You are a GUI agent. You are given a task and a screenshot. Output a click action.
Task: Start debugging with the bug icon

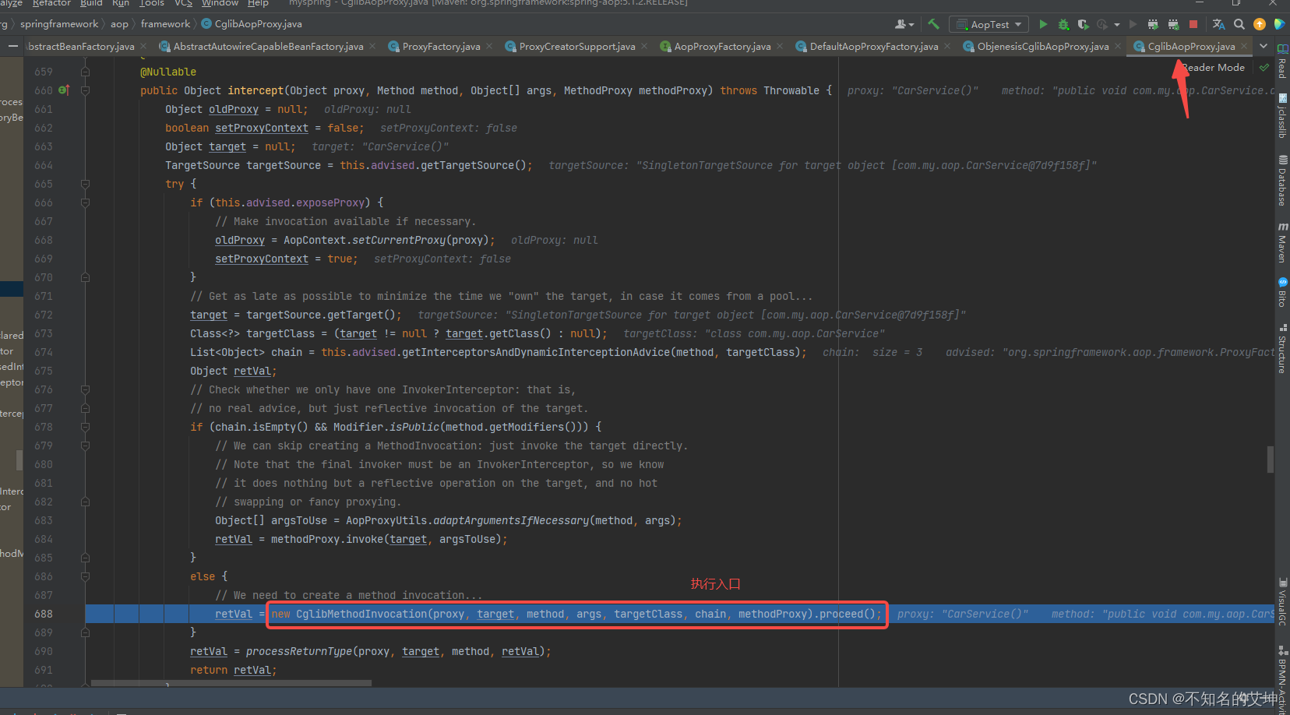point(1063,24)
